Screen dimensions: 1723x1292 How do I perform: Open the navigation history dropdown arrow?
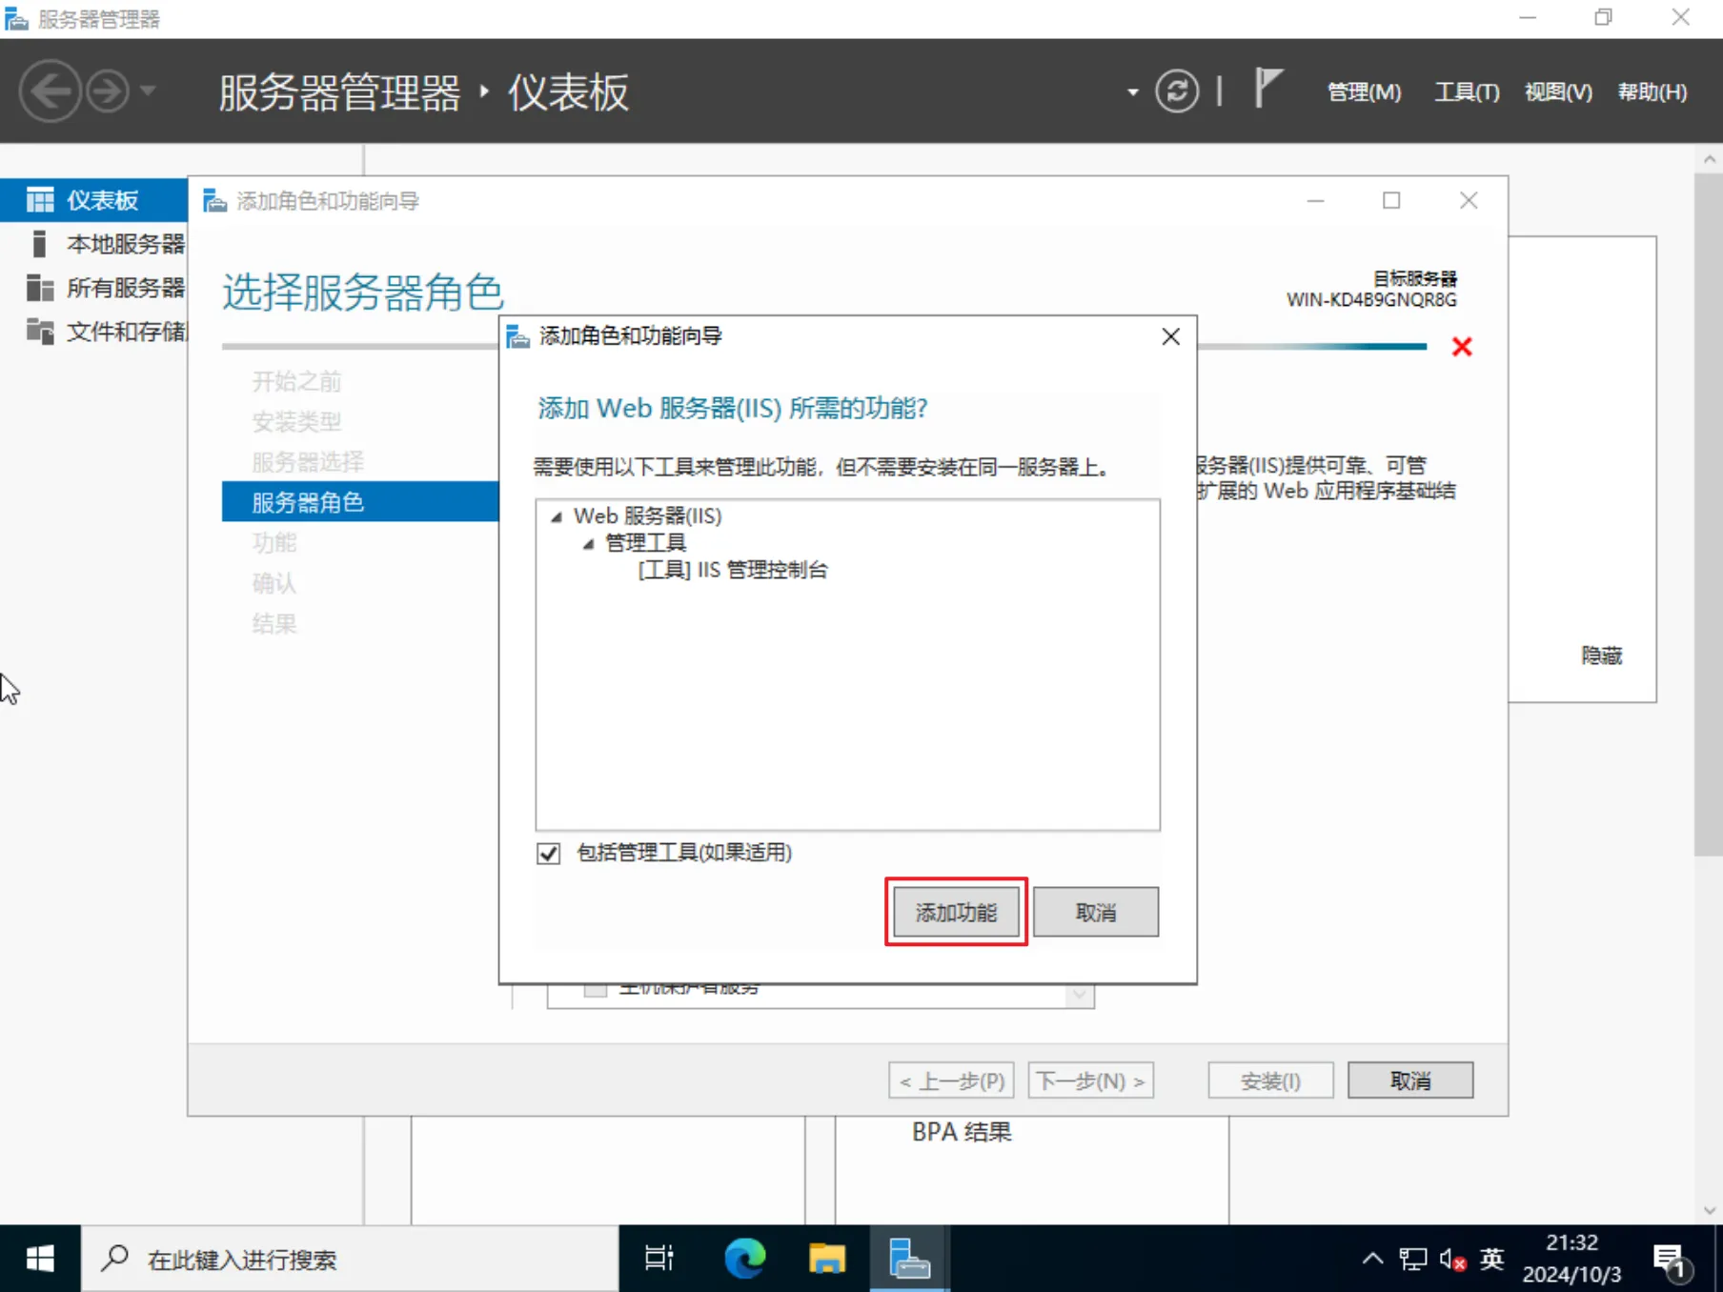tap(148, 91)
